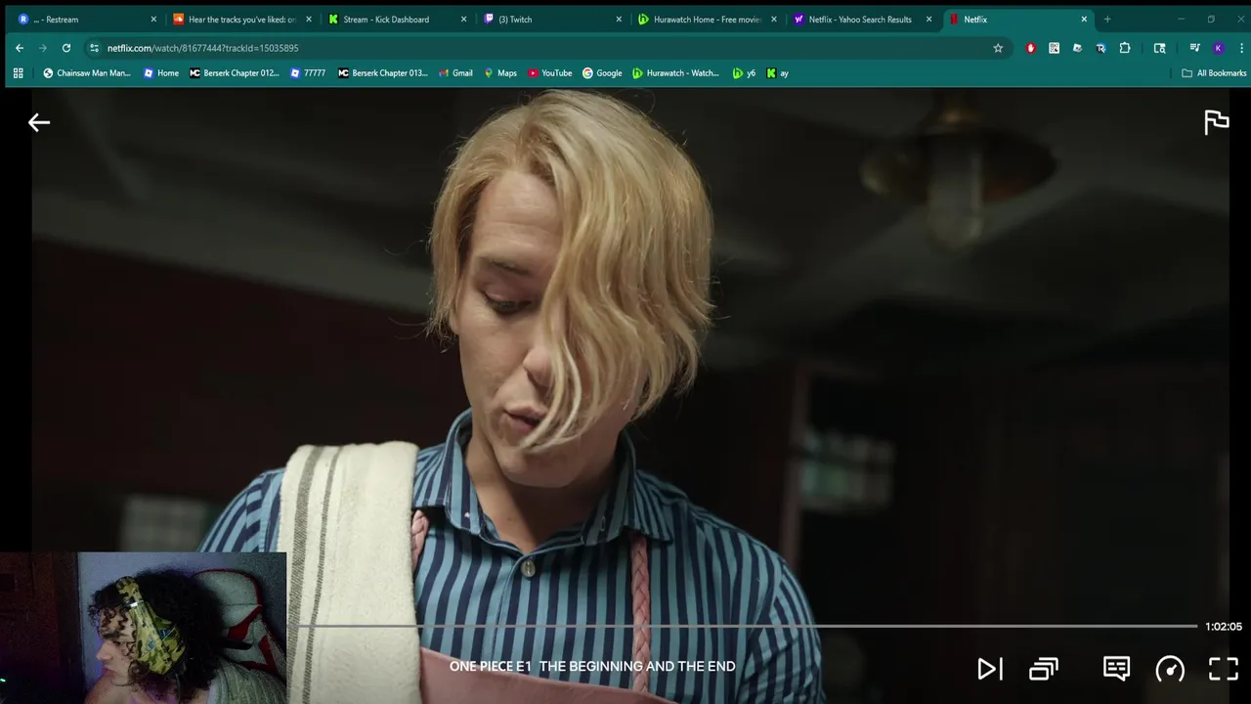Open Chrome three-dot menu
This screenshot has height=704, width=1251.
click(1241, 48)
